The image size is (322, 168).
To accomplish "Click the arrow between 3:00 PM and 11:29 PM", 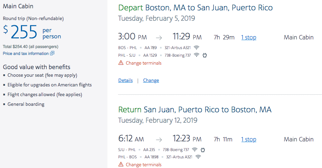I will tap(159, 38).
